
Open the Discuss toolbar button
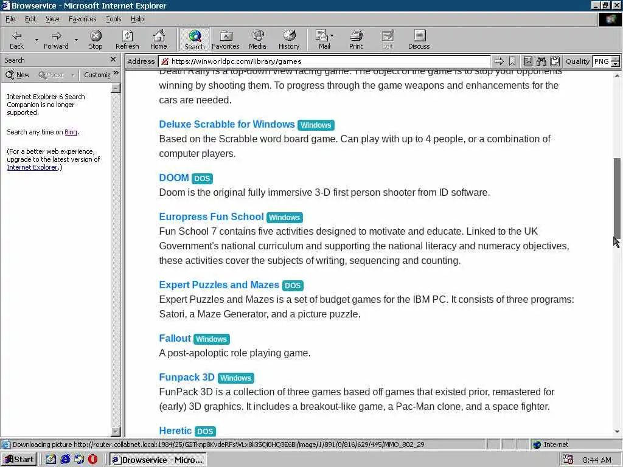(419, 40)
